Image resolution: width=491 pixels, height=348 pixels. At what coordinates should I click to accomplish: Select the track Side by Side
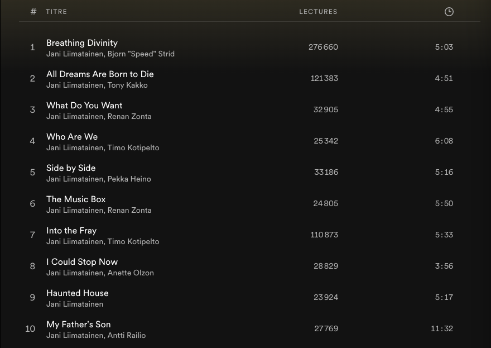click(71, 168)
